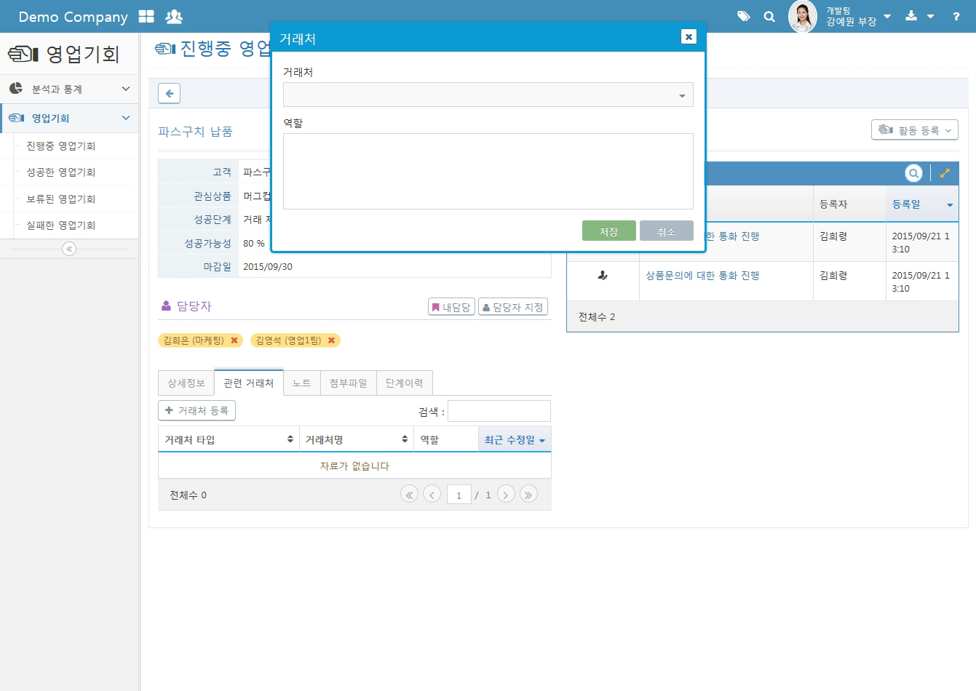Click the 역할 text area
Screen dimensions: 976x691
[x=488, y=171]
